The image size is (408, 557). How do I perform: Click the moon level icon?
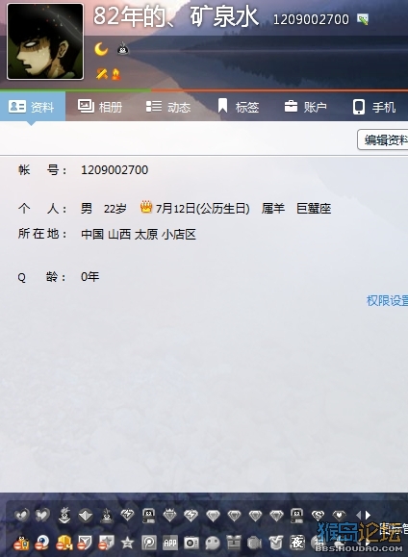point(101,49)
